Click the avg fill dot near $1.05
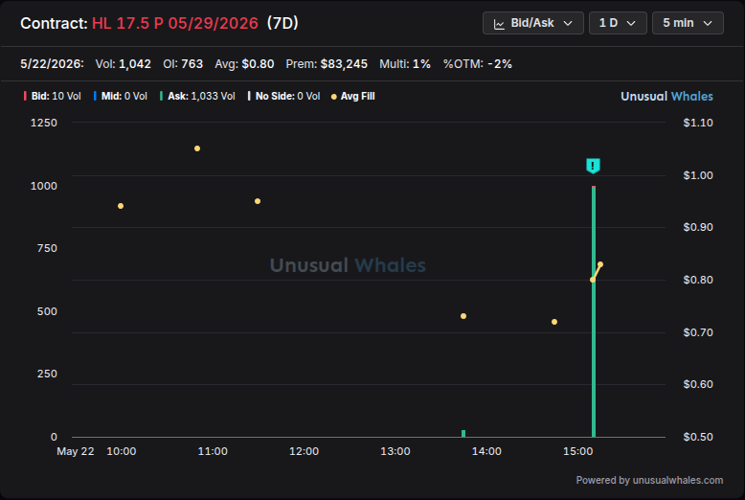The width and height of the screenshot is (745, 500). tap(197, 148)
